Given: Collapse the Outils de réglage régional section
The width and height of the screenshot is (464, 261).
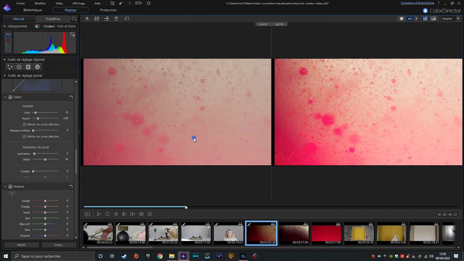Looking at the screenshot, I should click(5, 59).
